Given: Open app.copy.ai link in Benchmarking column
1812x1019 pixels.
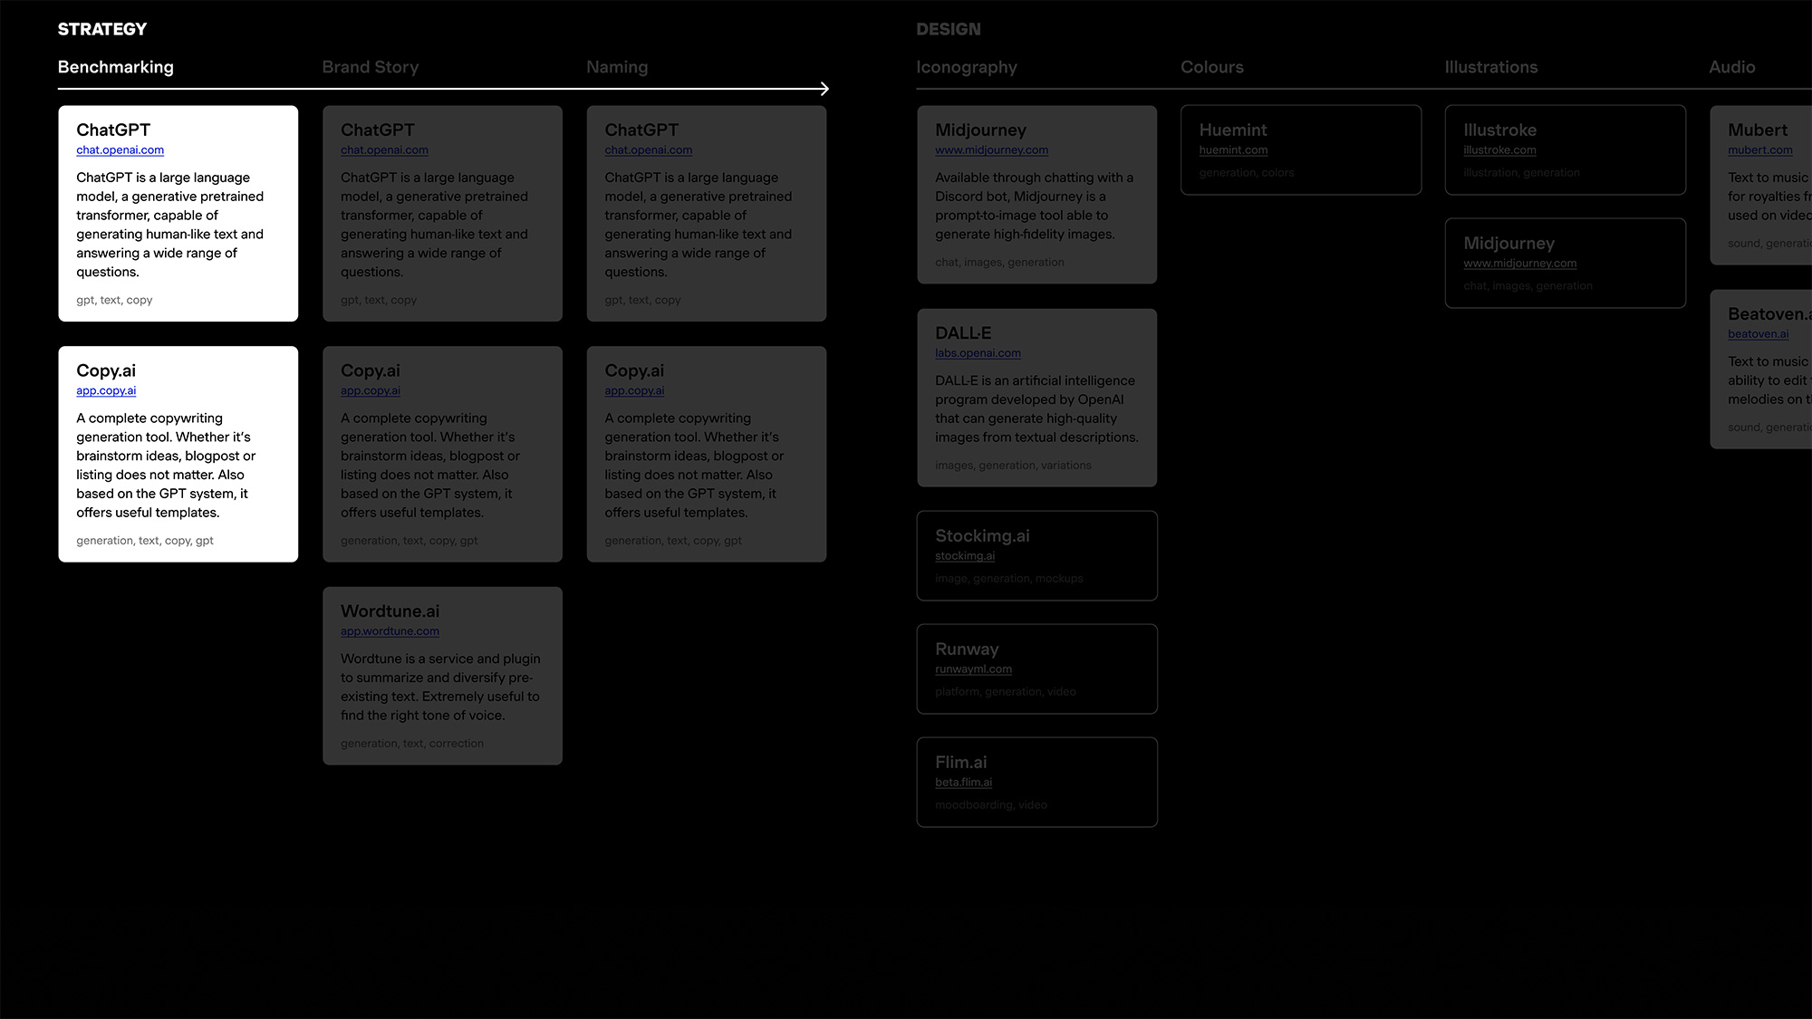Looking at the screenshot, I should 106,390.
